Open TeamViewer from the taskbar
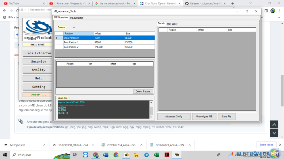This screenshot has height=159, width=284. 85,155
